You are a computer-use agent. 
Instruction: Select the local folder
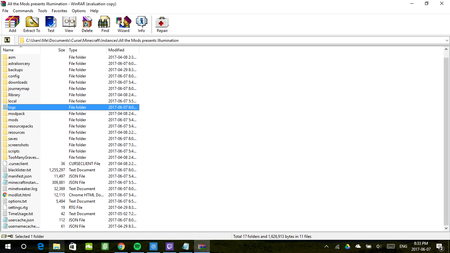point(70,101)
